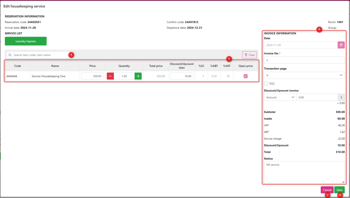Click the green plus quantity button
Viewport: 350px width, 198px height.
[x=138, y=76]
